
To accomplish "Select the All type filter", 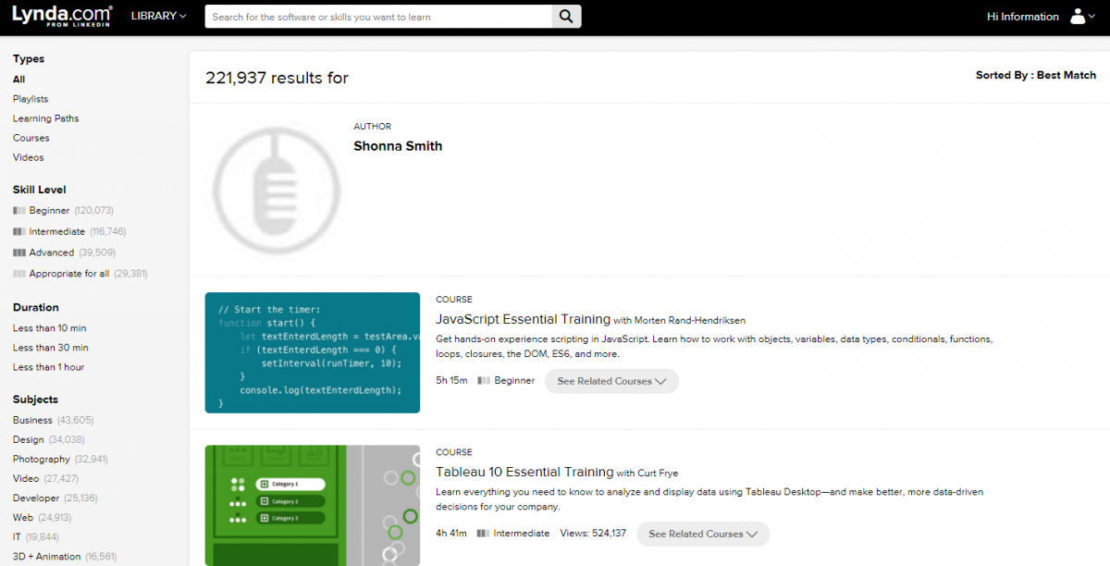I will click(19, 80).
